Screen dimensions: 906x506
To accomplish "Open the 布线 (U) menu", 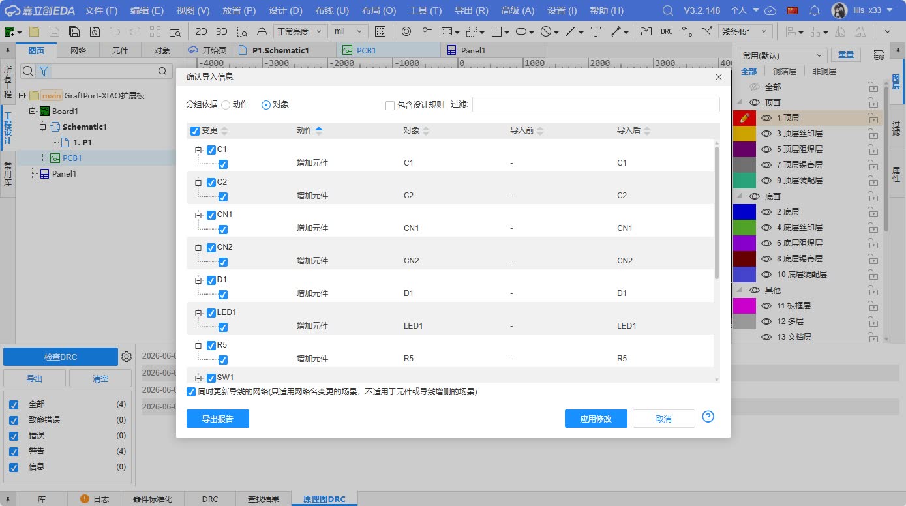I will 332,10.
